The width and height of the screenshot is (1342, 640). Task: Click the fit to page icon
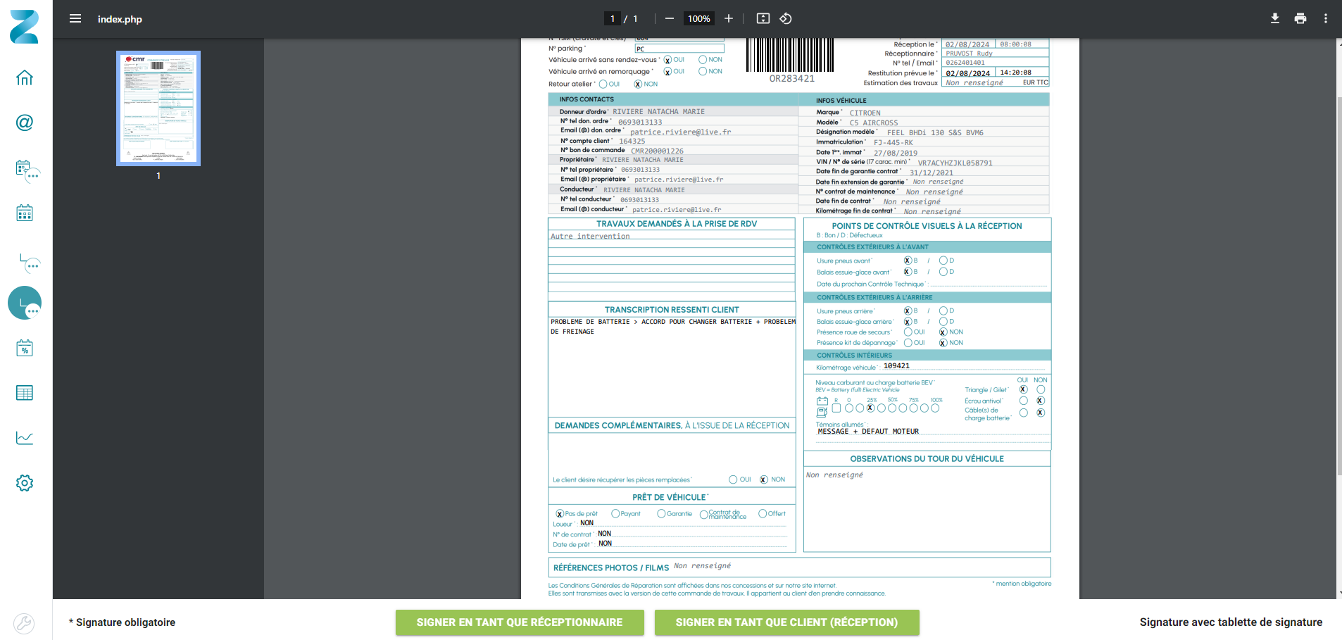pos(763,18)
